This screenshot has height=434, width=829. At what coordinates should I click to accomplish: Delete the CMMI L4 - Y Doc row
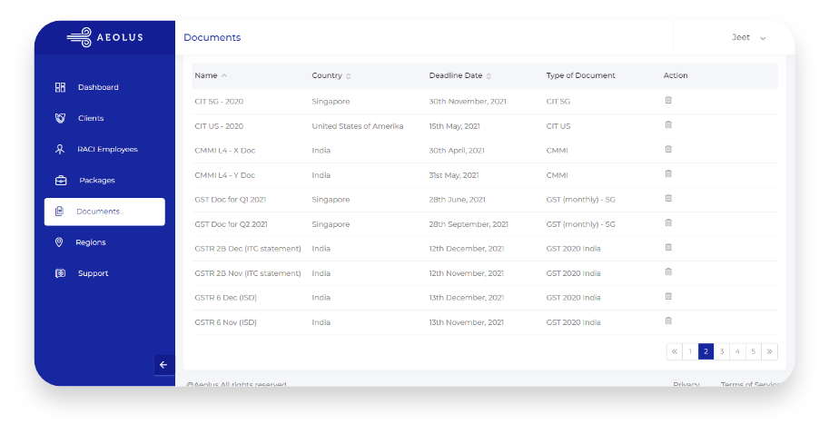(668, 173)
